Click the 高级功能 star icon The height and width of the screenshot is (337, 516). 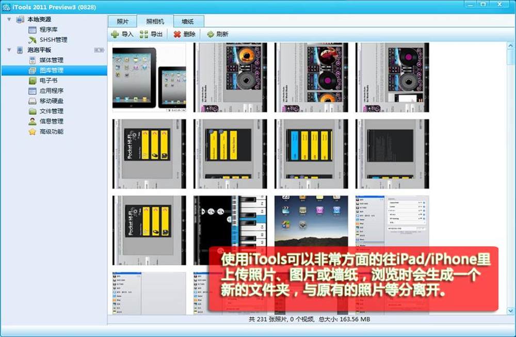(32, 132)
